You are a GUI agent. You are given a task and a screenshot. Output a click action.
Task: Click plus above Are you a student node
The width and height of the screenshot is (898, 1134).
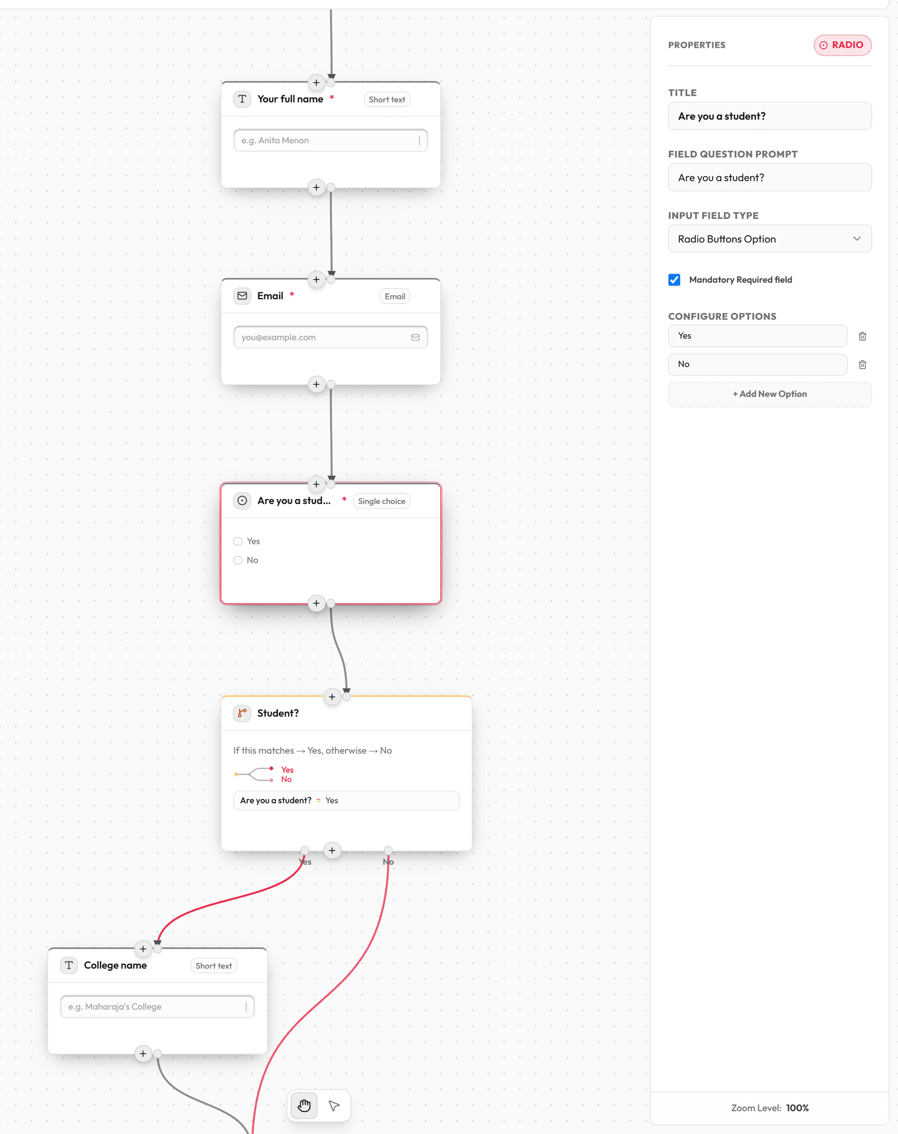tap(317, 484)
